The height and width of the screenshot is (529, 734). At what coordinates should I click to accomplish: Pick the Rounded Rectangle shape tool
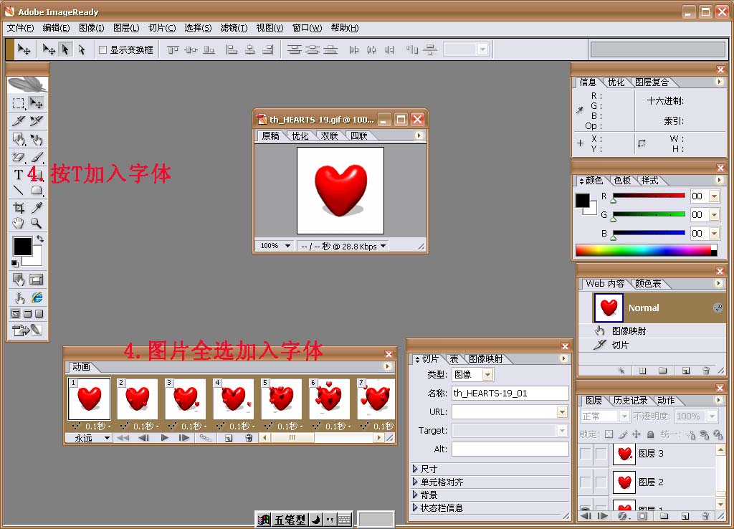coord(37,190)
